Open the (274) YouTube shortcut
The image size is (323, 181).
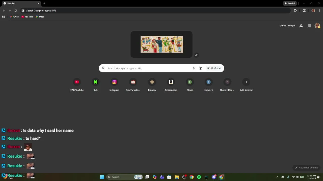77,85
